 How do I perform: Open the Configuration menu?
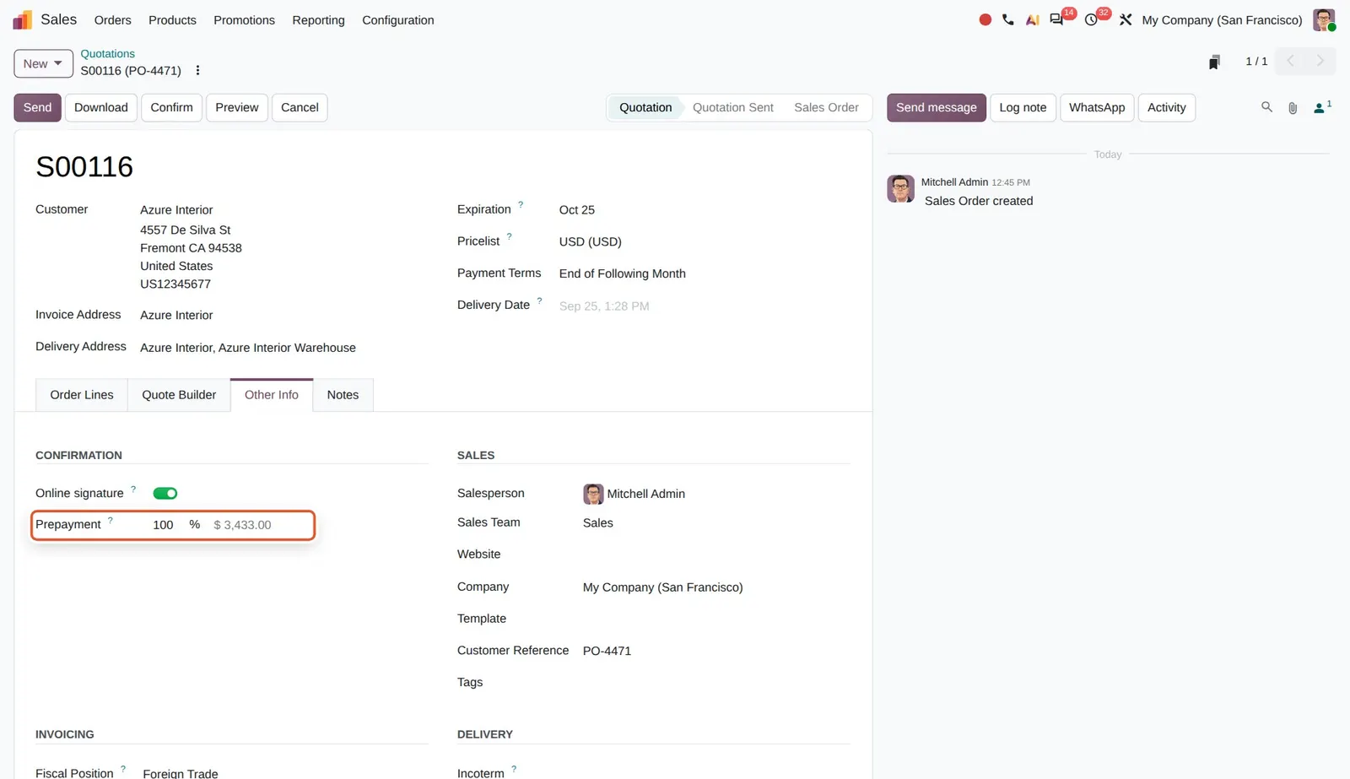398,20
